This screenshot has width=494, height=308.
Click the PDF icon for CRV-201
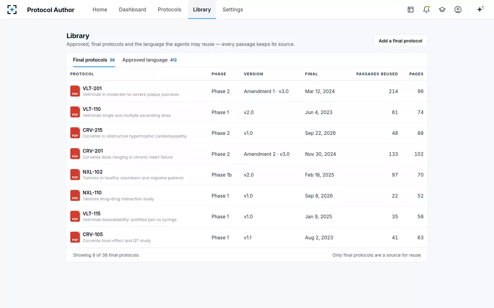click(75, 154)
